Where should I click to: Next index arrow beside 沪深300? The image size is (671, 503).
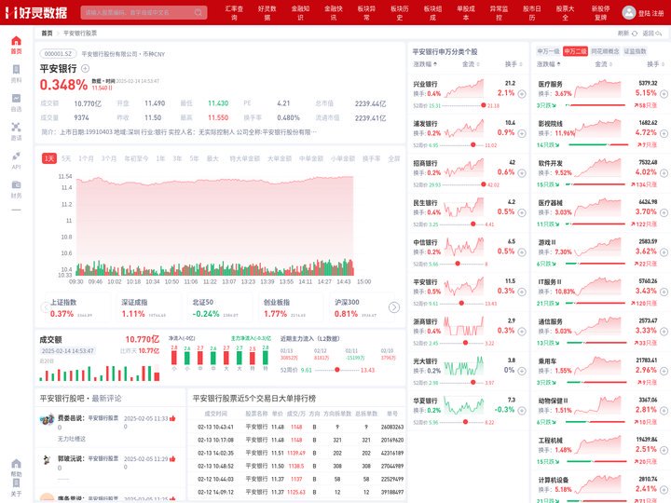[x=393, y=307]
